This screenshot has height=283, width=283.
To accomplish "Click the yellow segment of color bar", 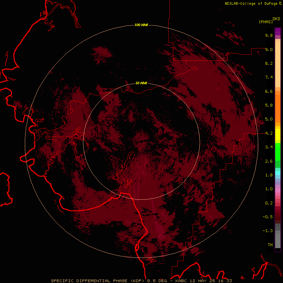I will click(278, 135).
